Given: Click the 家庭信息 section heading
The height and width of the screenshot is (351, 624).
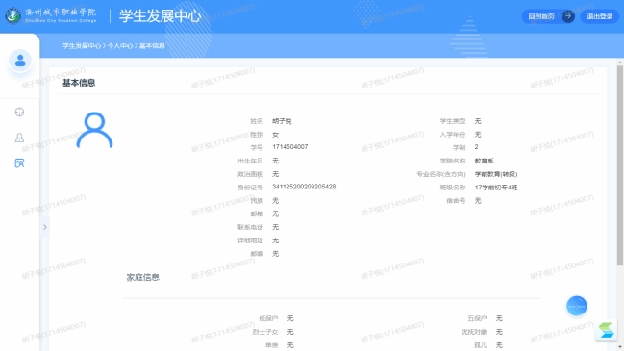Looking at the screenshot, I should tap(143, 277).
